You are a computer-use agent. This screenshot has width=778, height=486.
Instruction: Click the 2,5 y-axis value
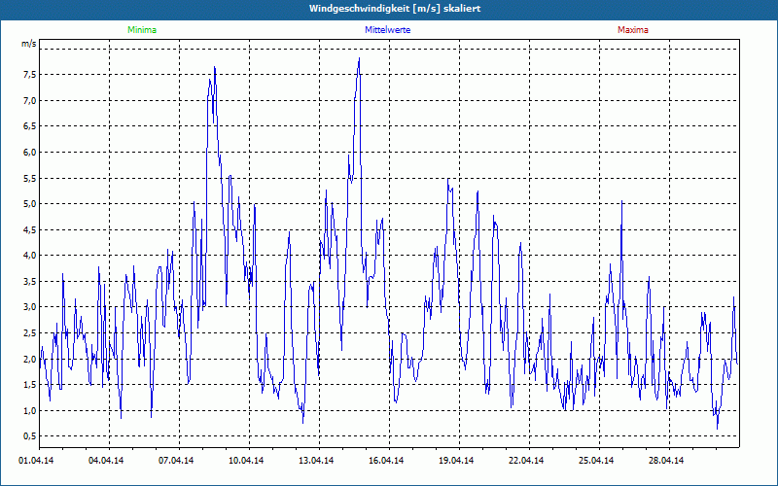click(x=30, y=332)
